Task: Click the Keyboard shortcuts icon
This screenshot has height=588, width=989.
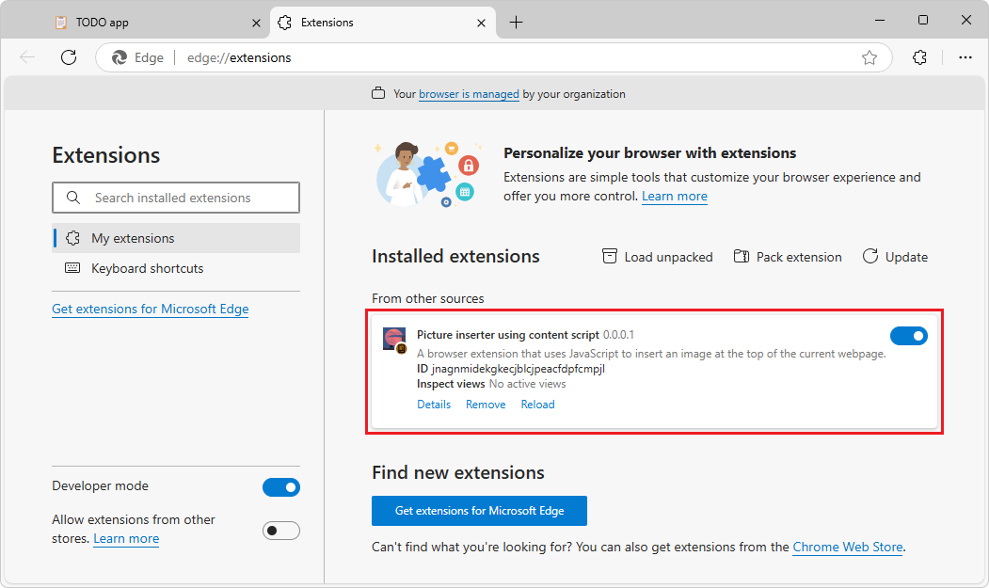Action: 72,268
